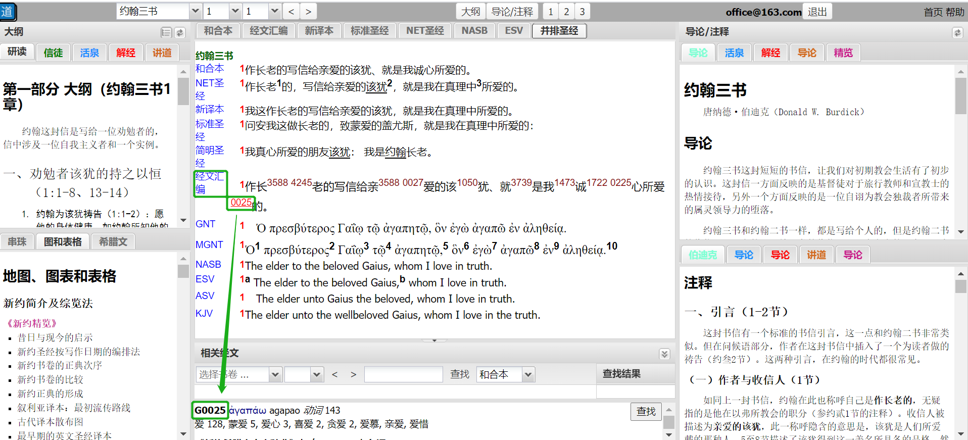Viewport: 968px width, 440px height.
Task: Toggle the 导论/注释 layout button
Action: coord(512,11)
